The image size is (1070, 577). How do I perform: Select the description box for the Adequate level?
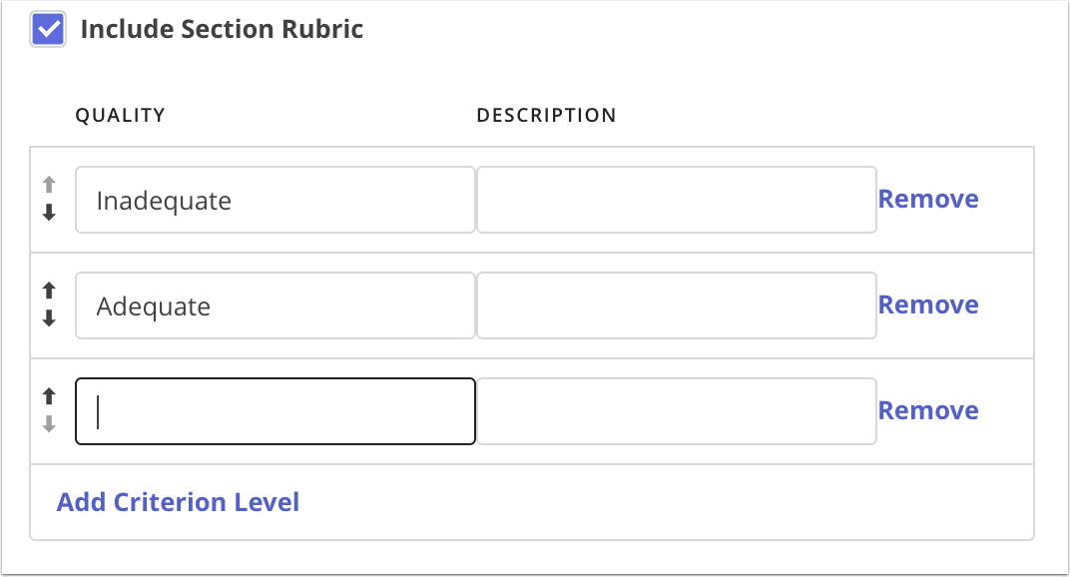pos(676,304)
